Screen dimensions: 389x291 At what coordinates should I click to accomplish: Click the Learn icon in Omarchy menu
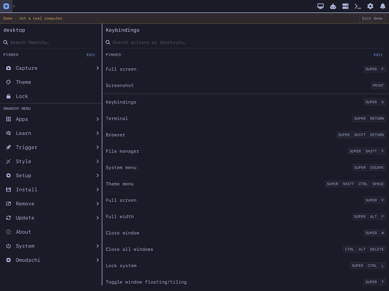tap(8, 133)
